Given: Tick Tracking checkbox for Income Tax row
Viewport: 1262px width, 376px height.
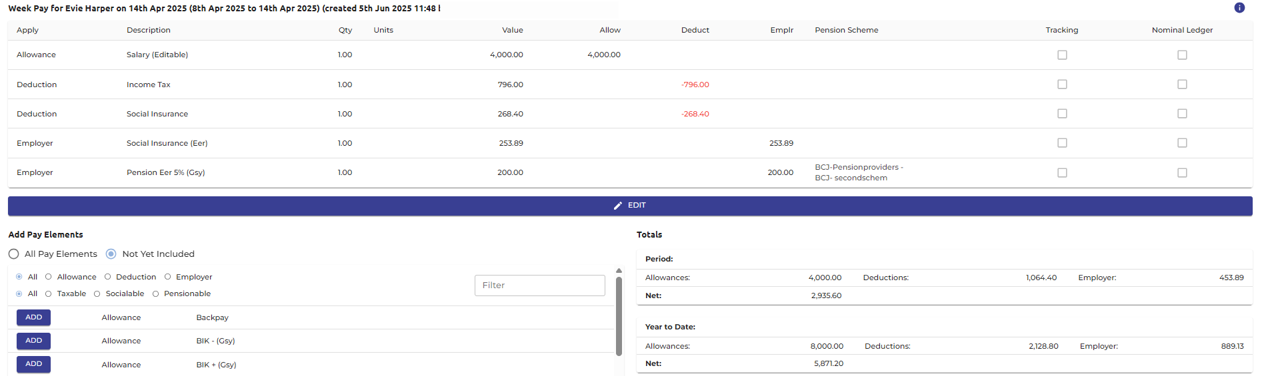Looking at the screenshot, I should coord(1062,85).
